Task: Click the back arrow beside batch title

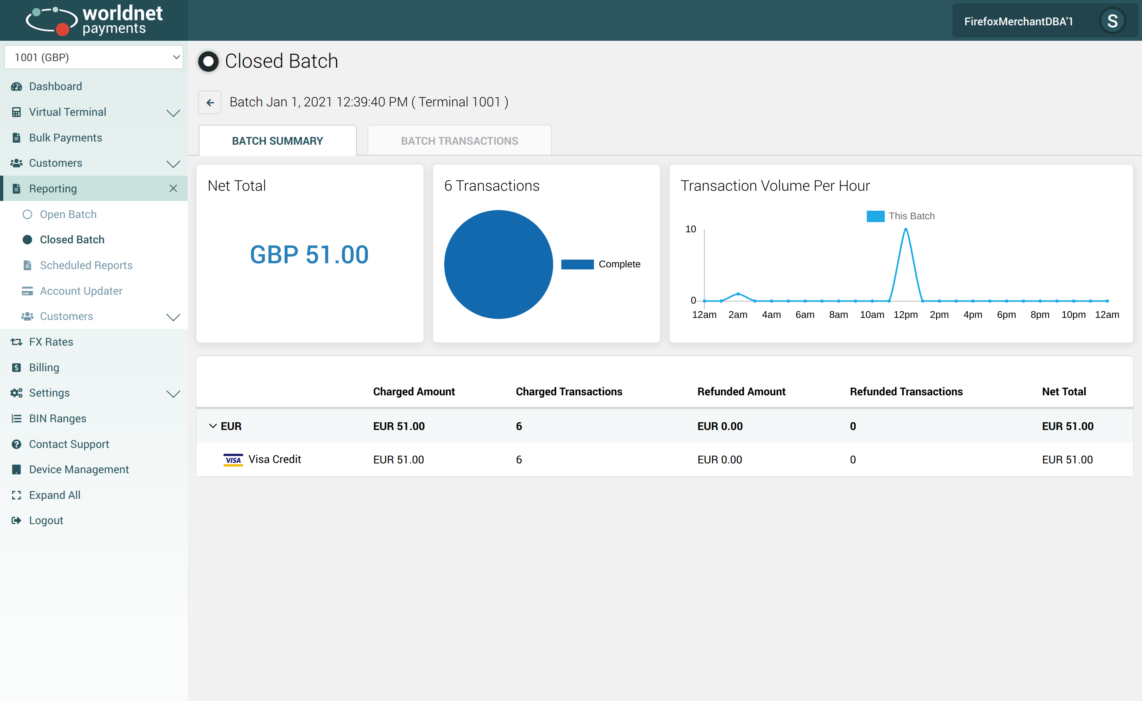Action: tap(210, 102)
